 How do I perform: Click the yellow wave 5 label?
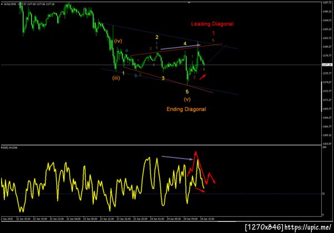pos(187,92)
